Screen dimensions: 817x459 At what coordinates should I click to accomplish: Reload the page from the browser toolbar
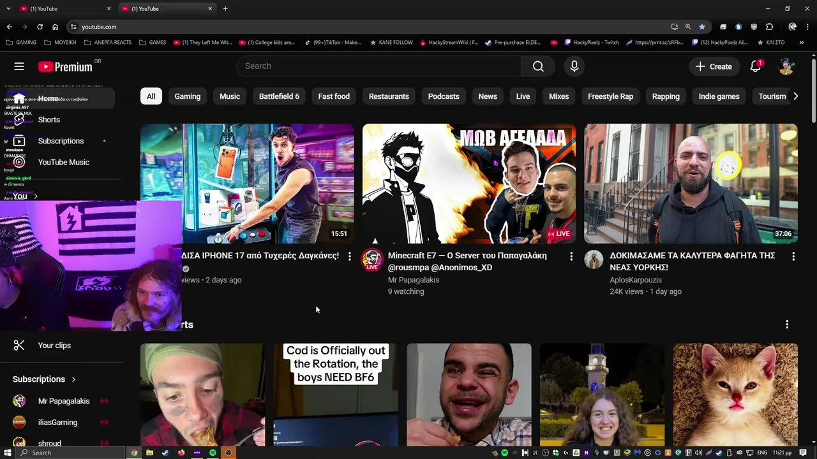pyautogui.click(x=40, y=27)
